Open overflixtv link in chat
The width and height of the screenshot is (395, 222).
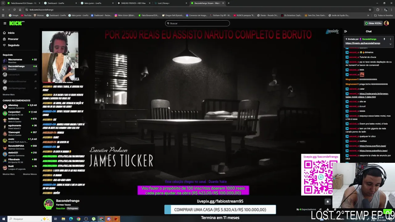click(373, 146)
